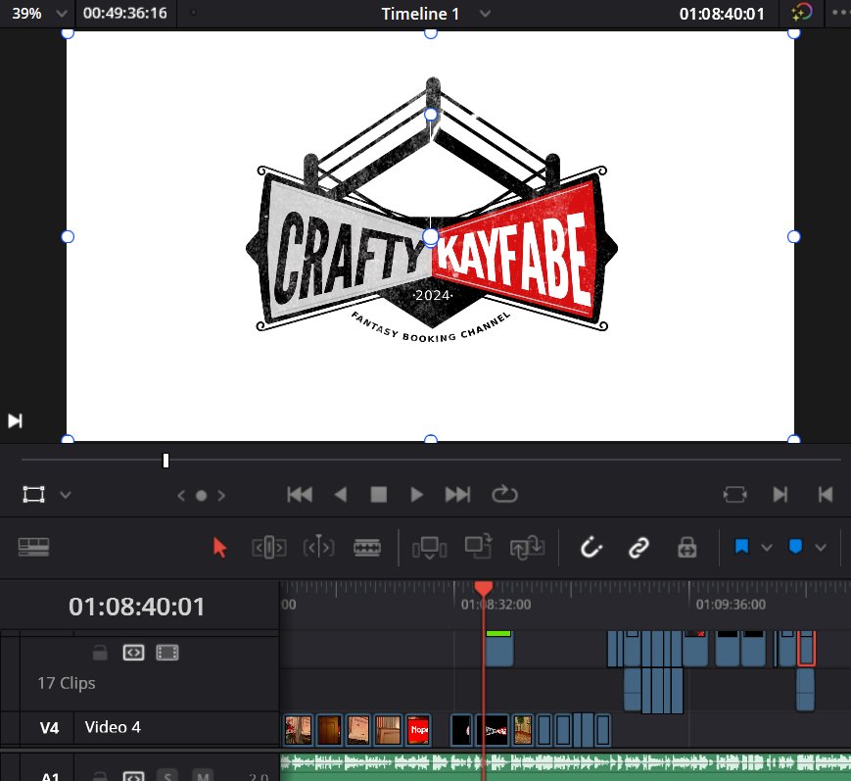The width and height of the screenshot is (851, 781).
Task: Open the Timeline 1 name dropdown
Action: (x=485, y=14)
